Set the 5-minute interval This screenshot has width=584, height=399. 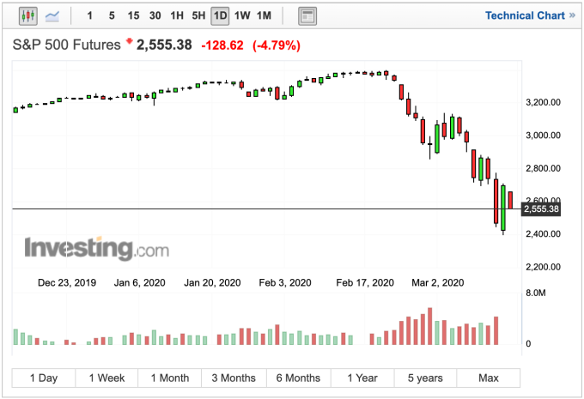pyautogui.click(x=112, y=15)
